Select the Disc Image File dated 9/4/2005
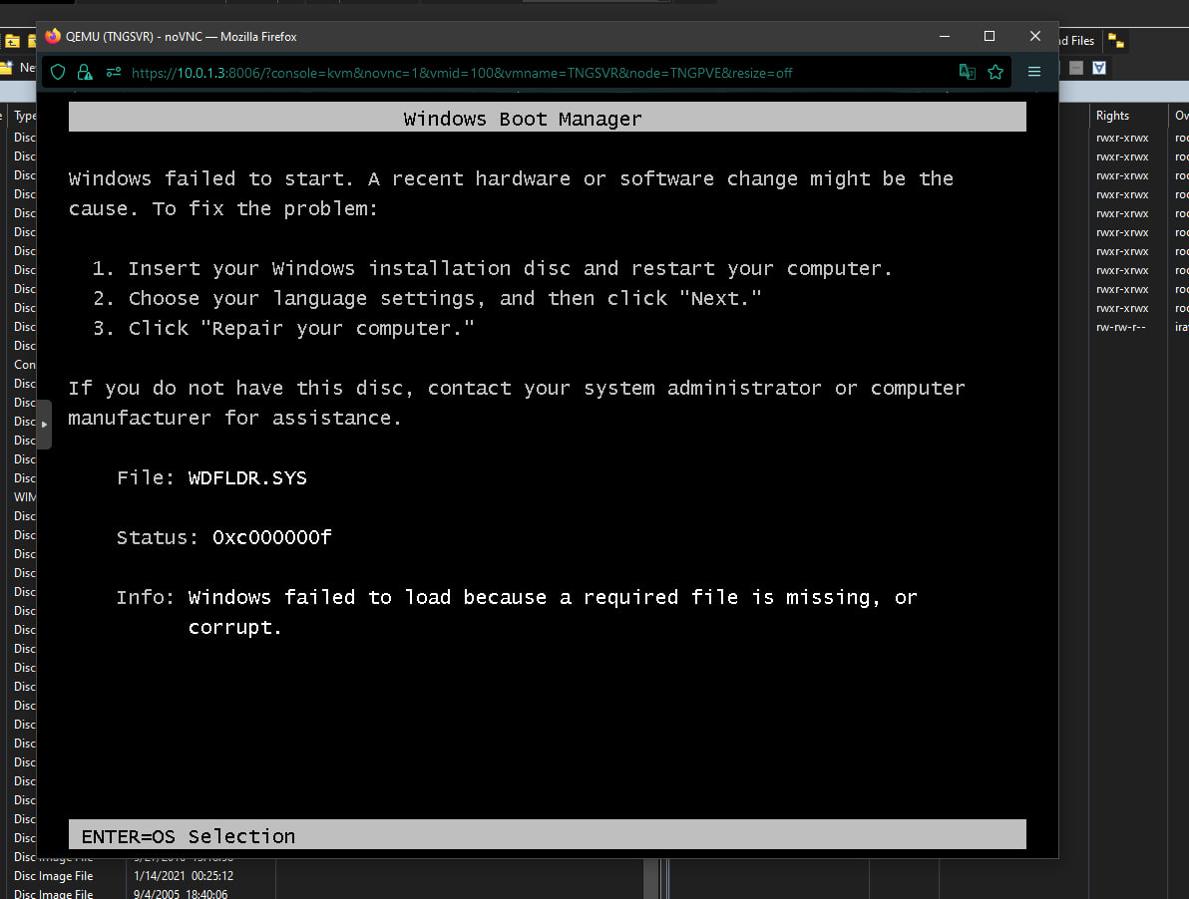The height and width of the screenshot is (899, 1189). [53, 894]
